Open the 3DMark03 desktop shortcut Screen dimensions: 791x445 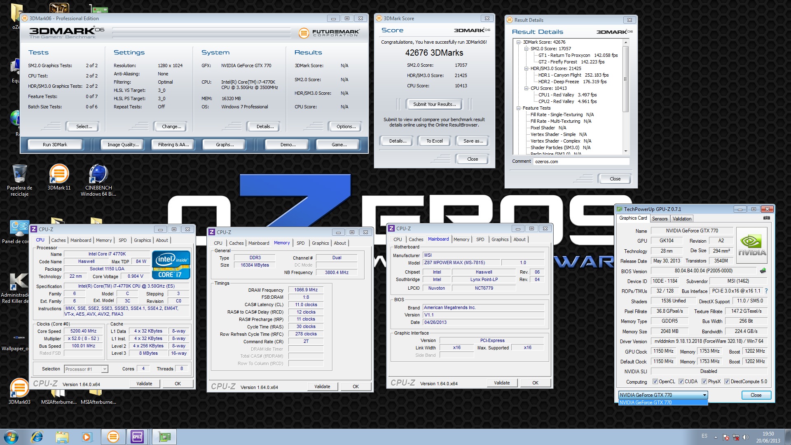[x=19, y=391]
